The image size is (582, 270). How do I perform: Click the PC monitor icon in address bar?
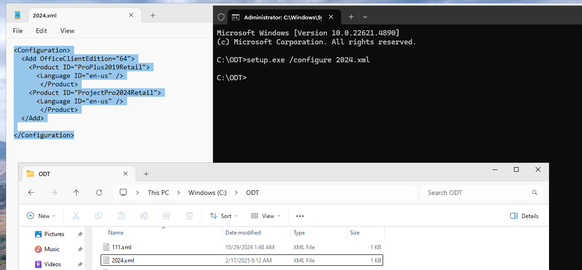pyautogui.click(x=124, y=193)
